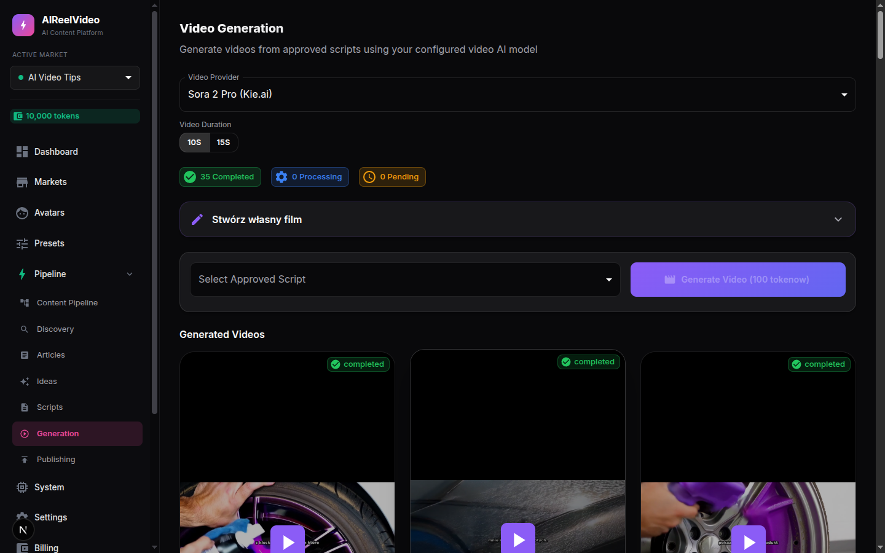This screenshot has width=885, height=553.
Task: Play the first generated tire video
Action: 288,541
